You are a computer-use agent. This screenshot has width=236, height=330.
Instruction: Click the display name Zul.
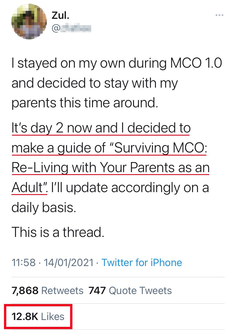point(60,16)
